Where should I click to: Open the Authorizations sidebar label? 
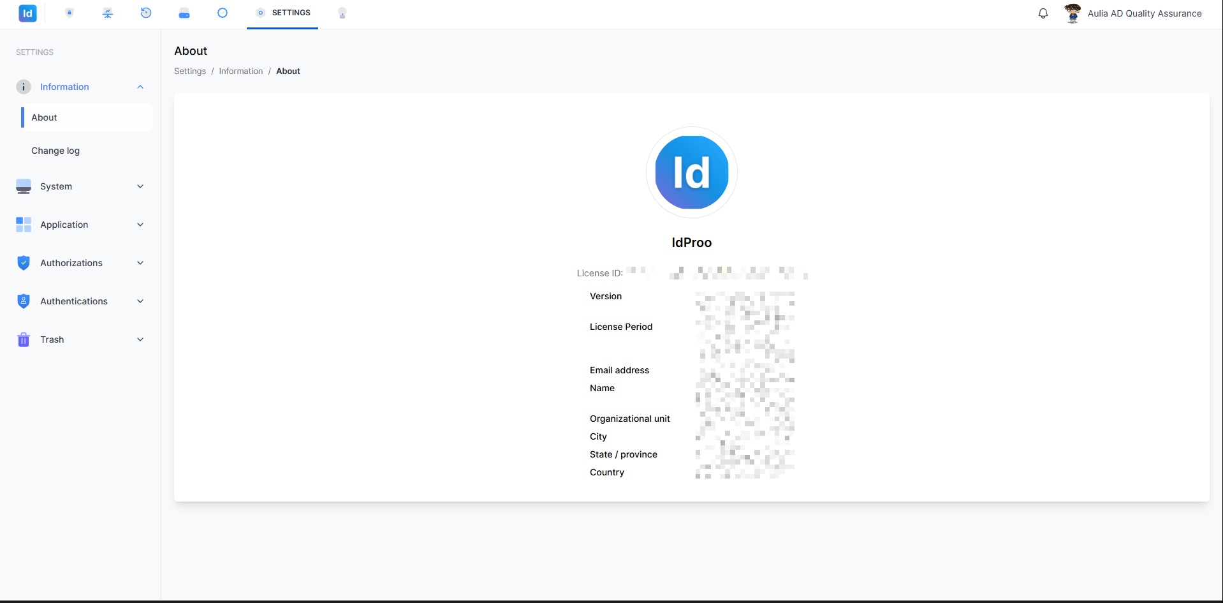pos(71,263)
